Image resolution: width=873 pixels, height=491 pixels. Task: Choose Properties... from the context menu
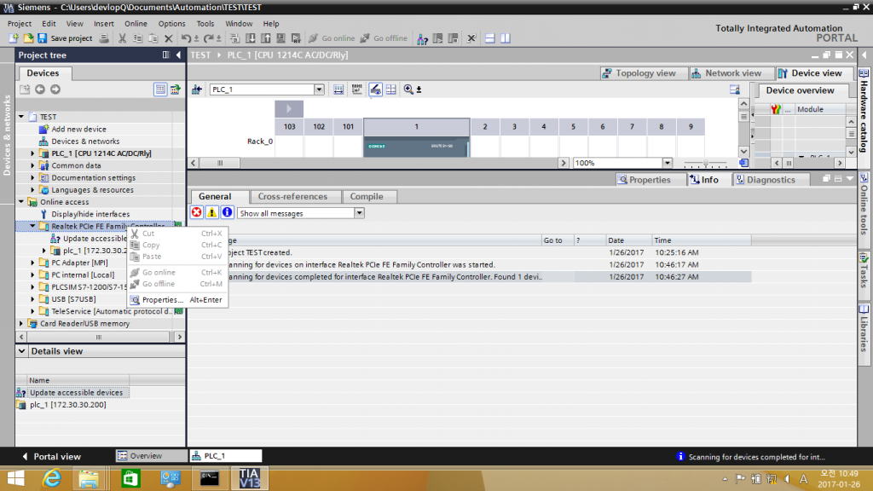click(177, 300)
